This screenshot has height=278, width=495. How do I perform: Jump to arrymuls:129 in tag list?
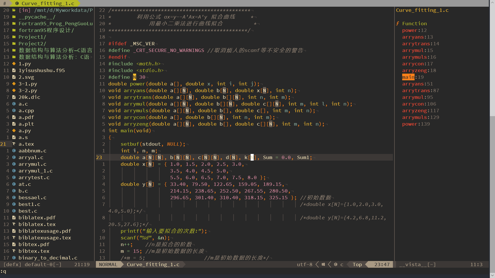tap(420, 117)
